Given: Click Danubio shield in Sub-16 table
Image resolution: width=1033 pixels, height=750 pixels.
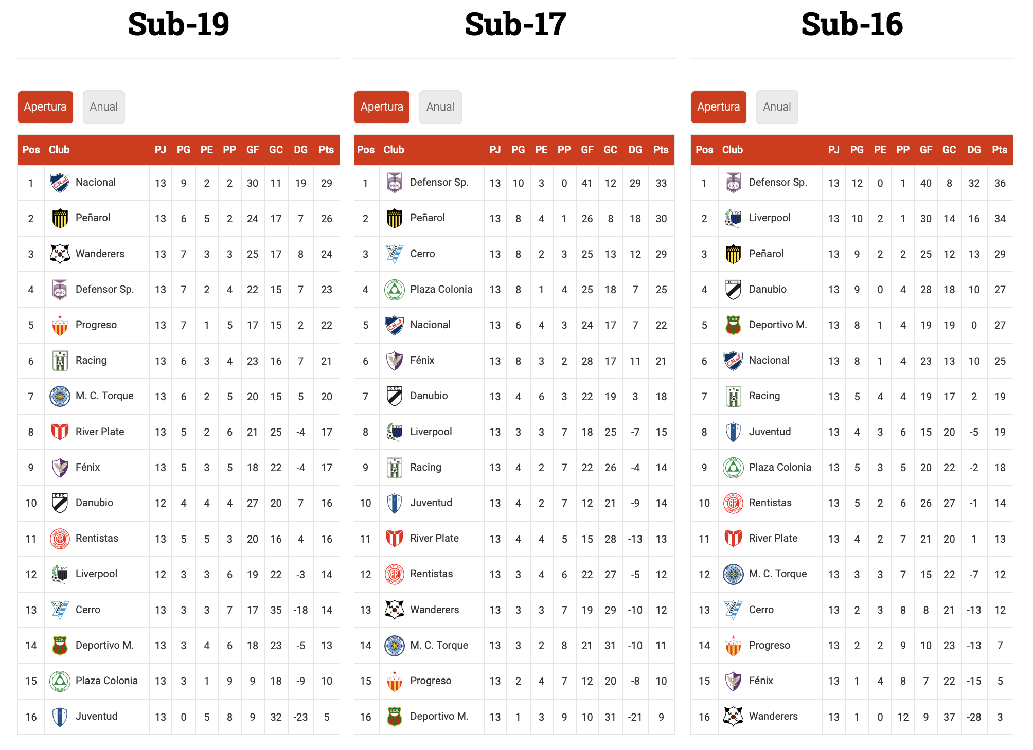Looking at the screenshot, I should coord(733,290).
